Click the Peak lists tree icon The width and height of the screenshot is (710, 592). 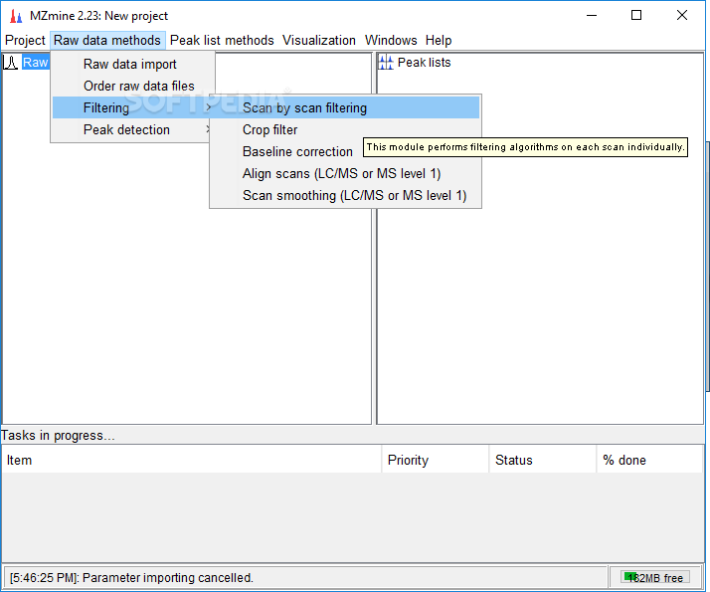[386, 63]
